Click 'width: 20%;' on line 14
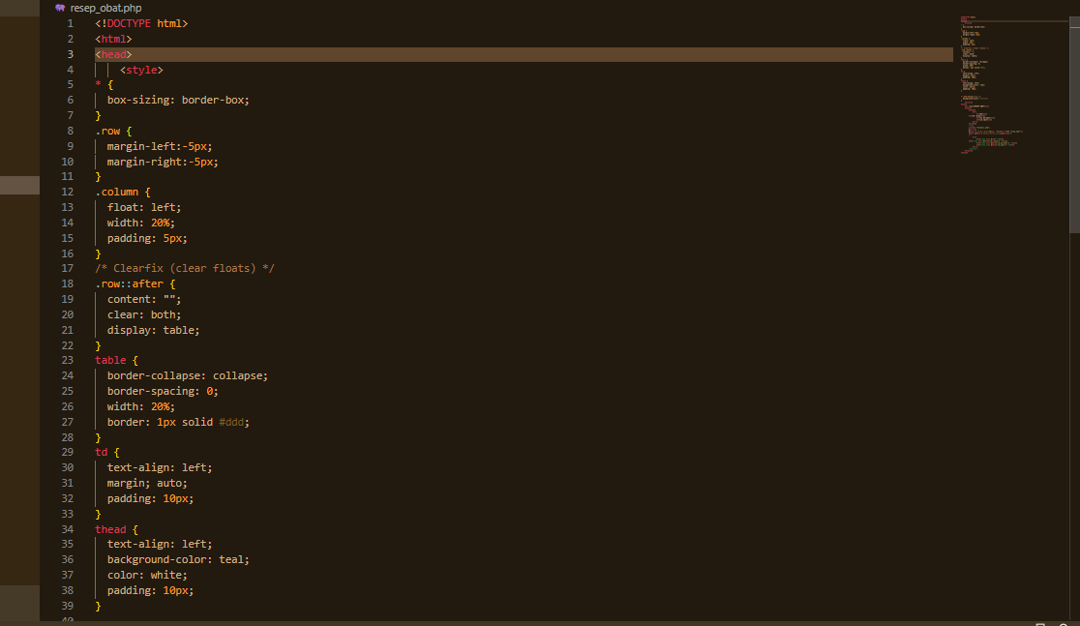The height and width of the screenshot is (626, 1080). click(141, 224)
